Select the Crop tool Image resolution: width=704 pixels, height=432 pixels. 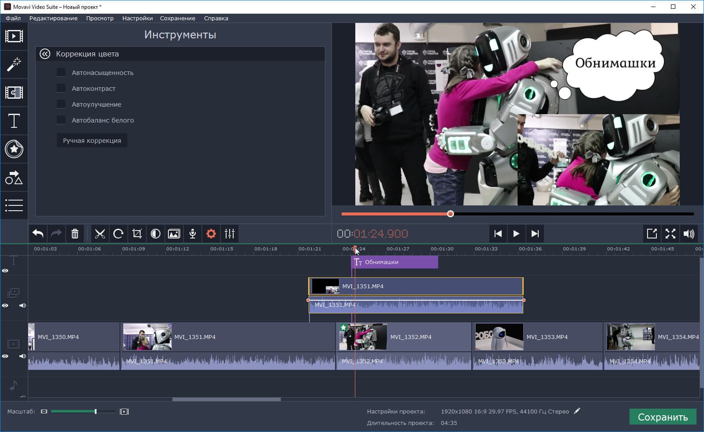137,234
